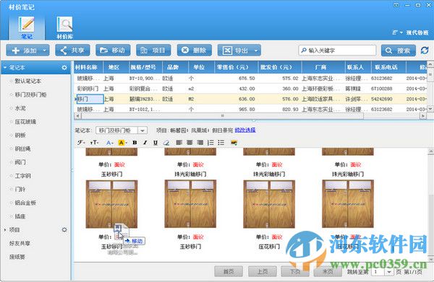Select 钢丝绳 notebook in sidebar

(22, 149)
